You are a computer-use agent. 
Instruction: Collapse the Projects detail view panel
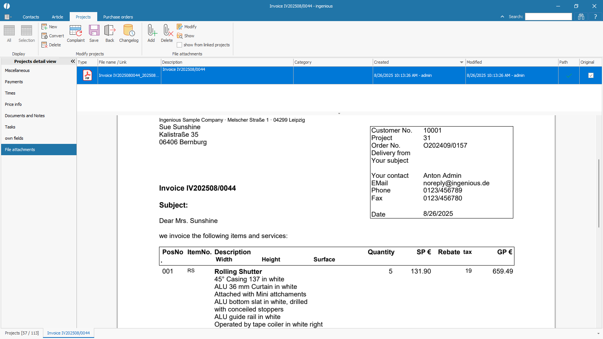click(73, 61)
